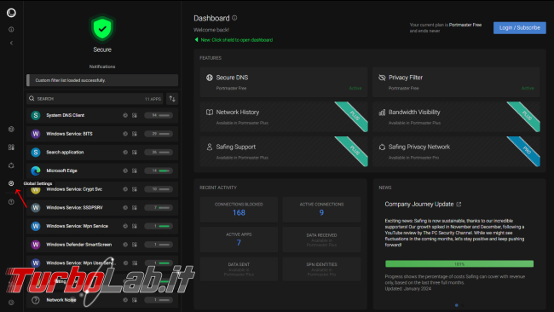This screenshot has height=312, width=554.
Task: Open the Secure DNS feature card
Action: (x=284, y=82)
